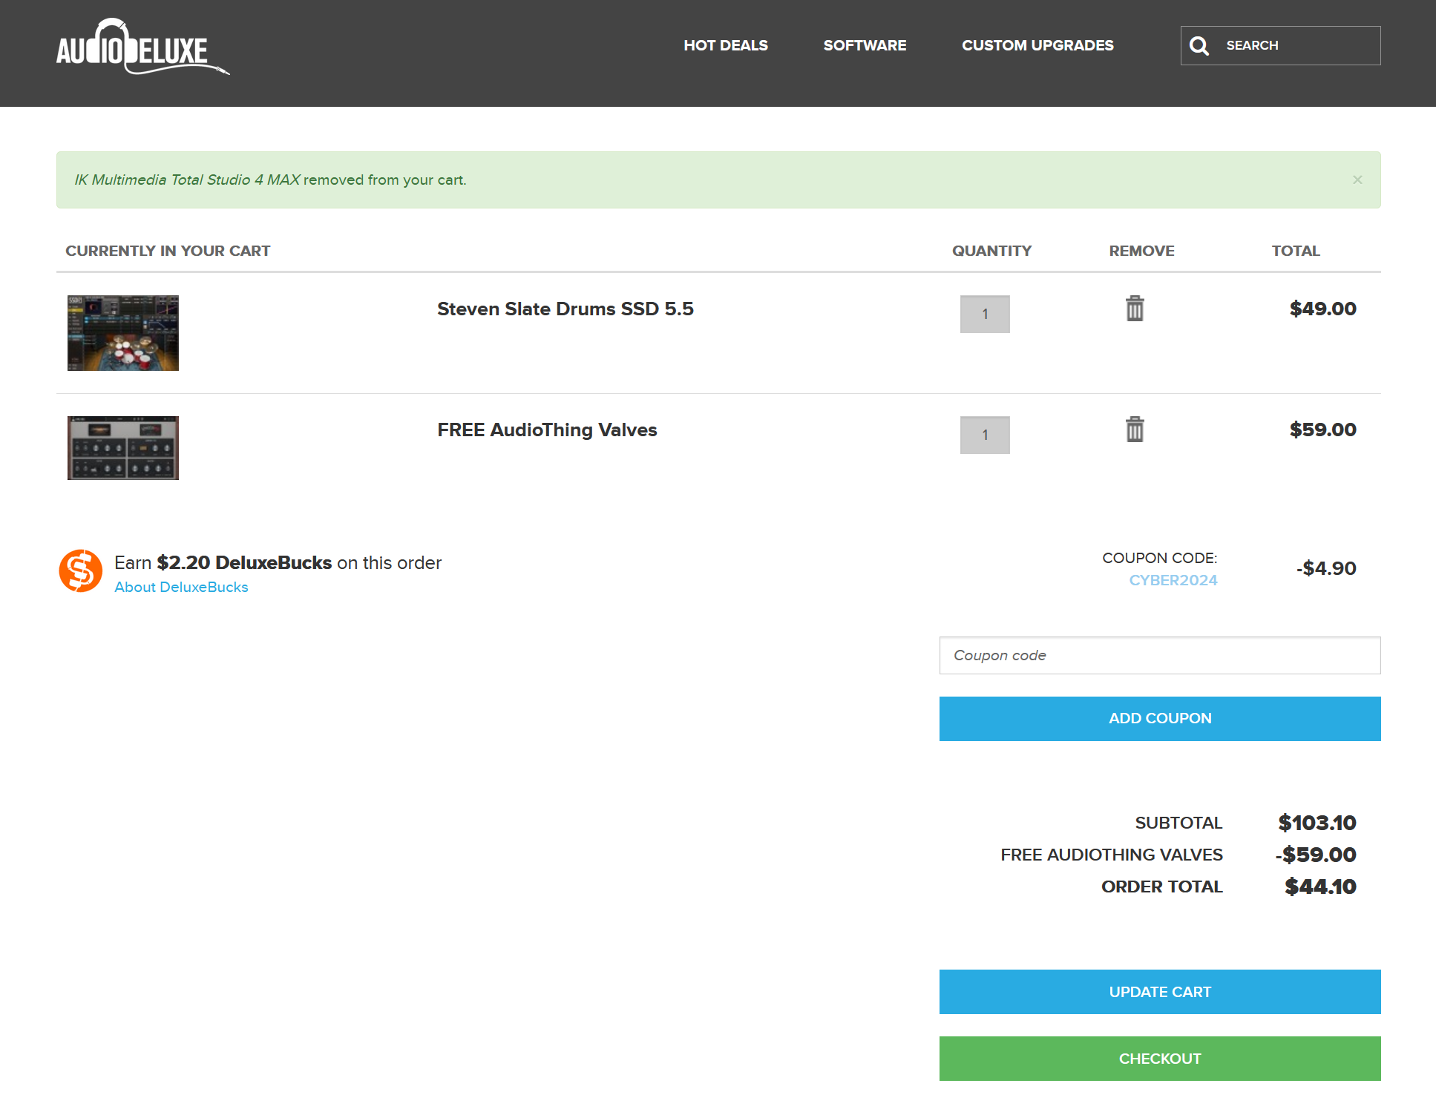Viewport: 1436px width, 1115px height.
Task: Click the ORDER TOTAL label
Action: 1161,887
